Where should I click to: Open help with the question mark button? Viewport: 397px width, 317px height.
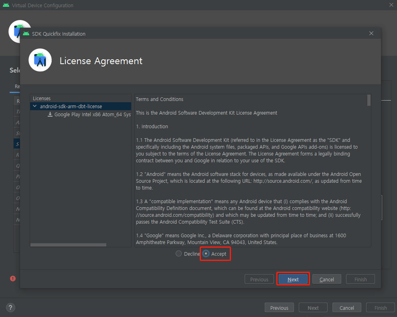pos(10,308)
